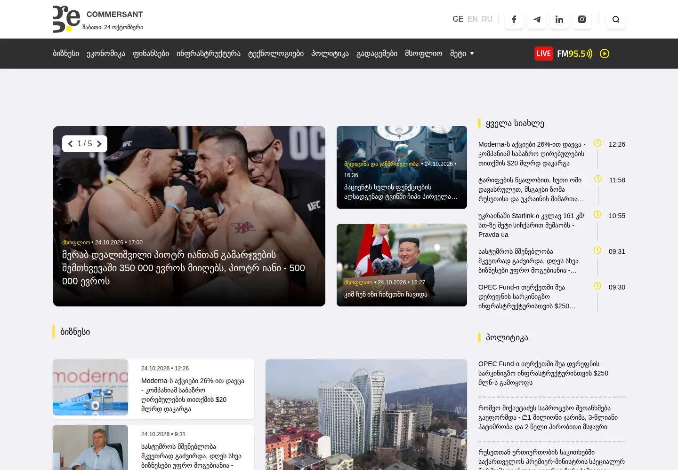Open the search magnifier icon

tap(616, 19)
